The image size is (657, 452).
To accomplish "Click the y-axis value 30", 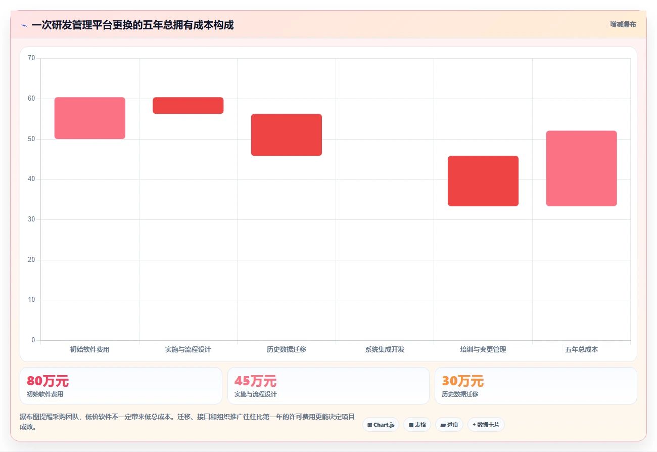I will point(31,219).
